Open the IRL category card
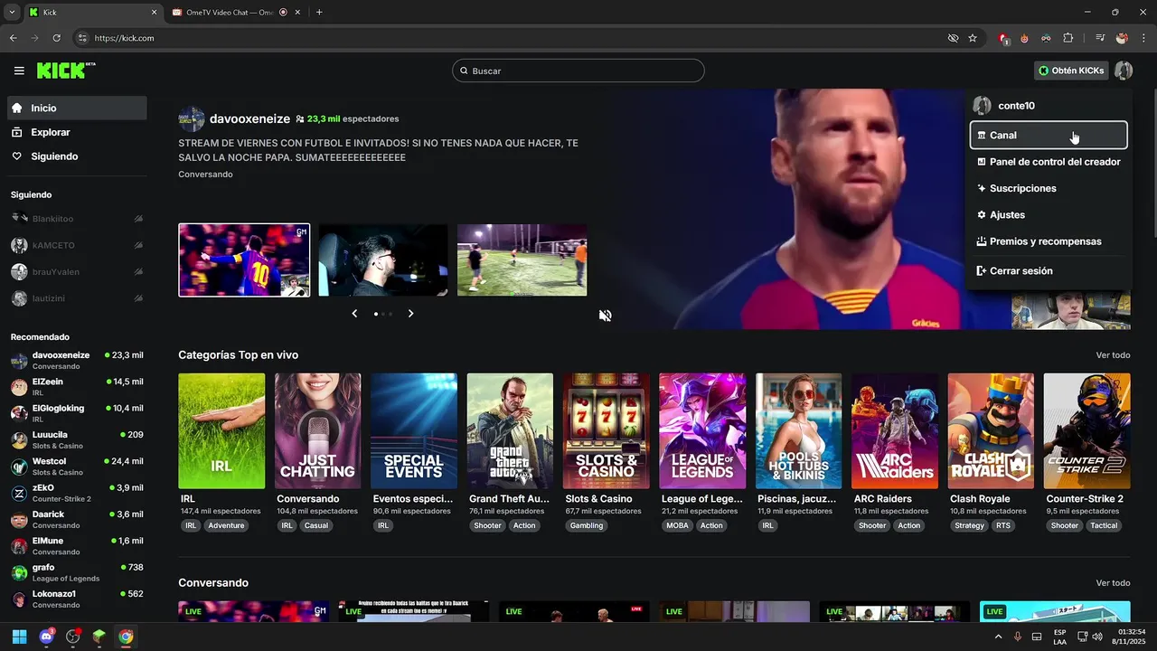 click(221, 431)
